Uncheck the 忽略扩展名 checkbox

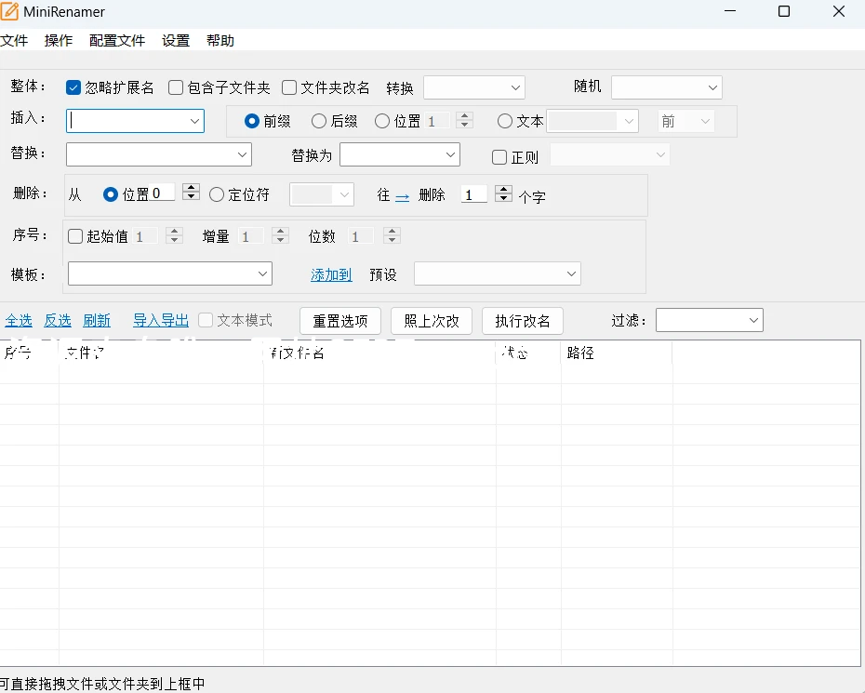(73, 87)
